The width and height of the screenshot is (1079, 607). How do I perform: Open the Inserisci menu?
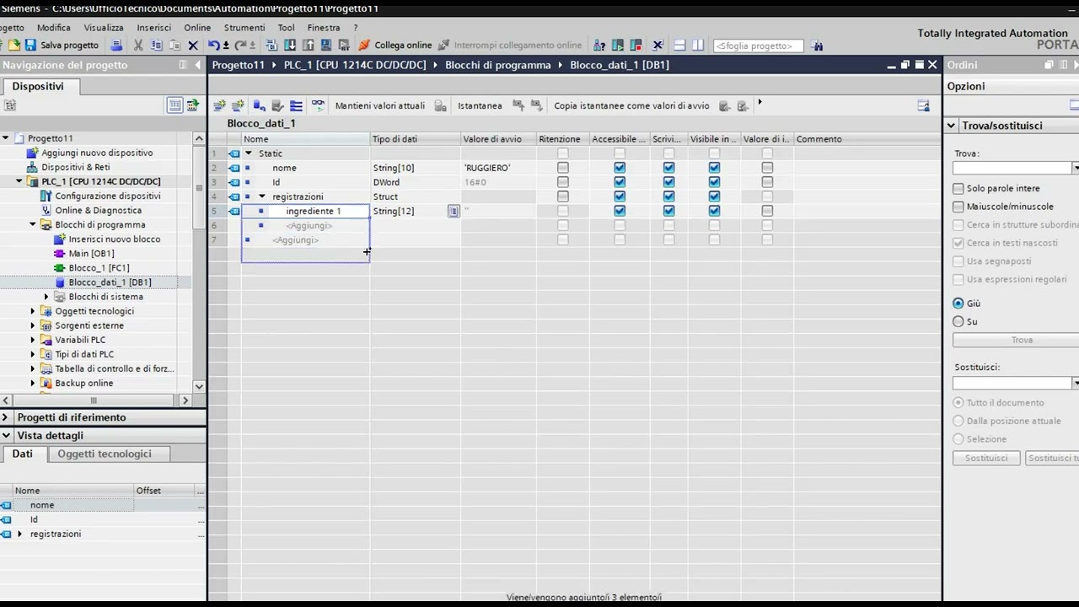click(153, 28)
